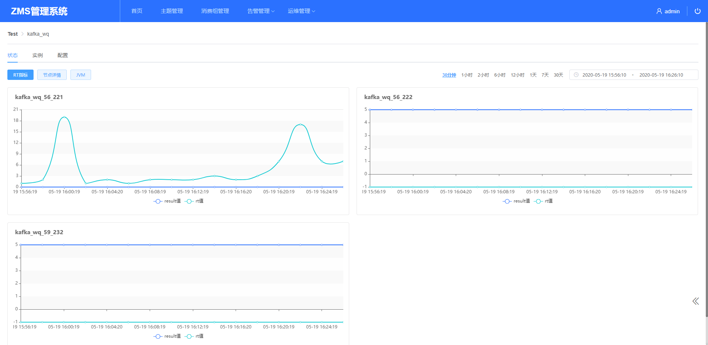Choose the 12小时 time range

click(517, 75)
